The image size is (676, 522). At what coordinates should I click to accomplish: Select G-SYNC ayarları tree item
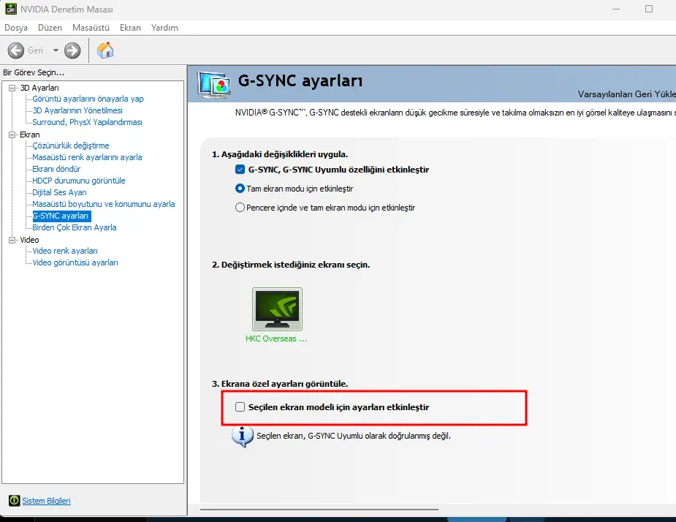[61, 216]
